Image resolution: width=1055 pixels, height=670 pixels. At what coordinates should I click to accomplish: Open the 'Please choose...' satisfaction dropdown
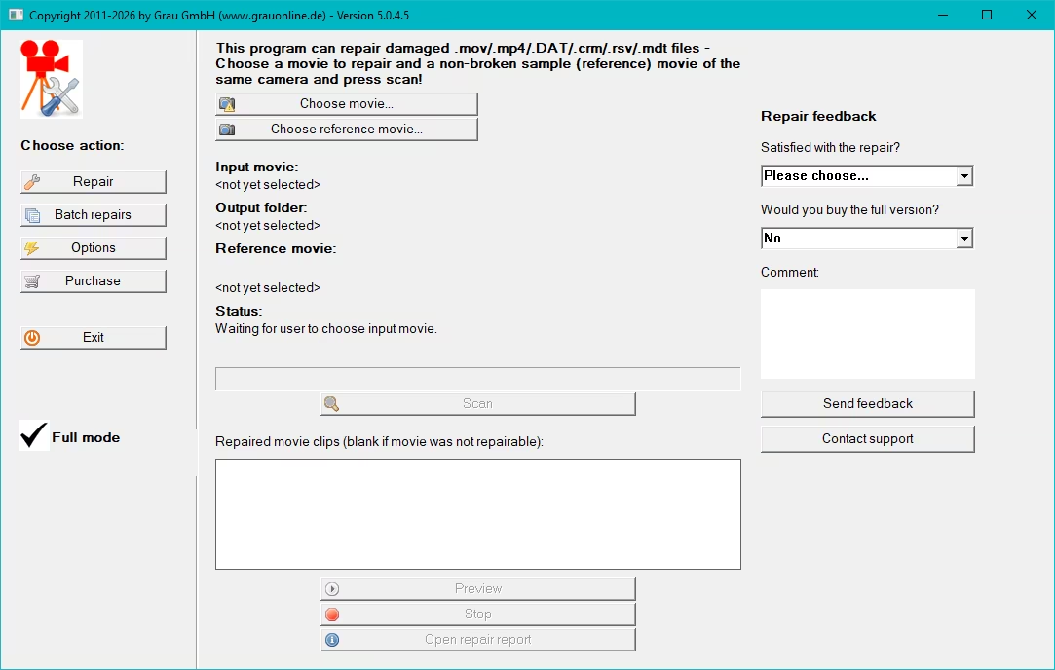[x=867, y=176]
